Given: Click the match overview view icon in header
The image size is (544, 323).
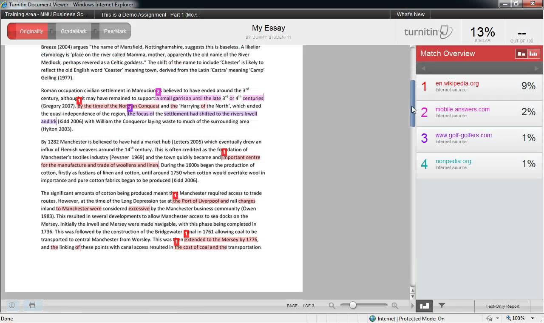Looking at the screenshot, I should pyautogui.click(x=521, y=54).
